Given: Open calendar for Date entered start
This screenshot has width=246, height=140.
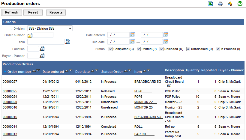Looking at the screenshot, I should (x=133, y=35).
